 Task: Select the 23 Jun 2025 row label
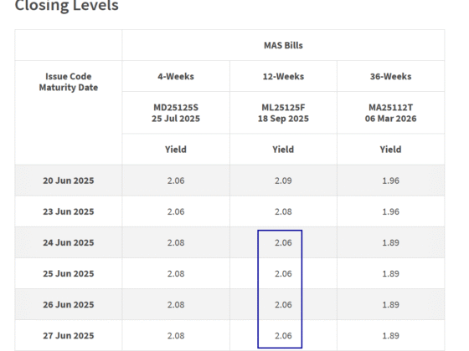[x=69, y=211]
